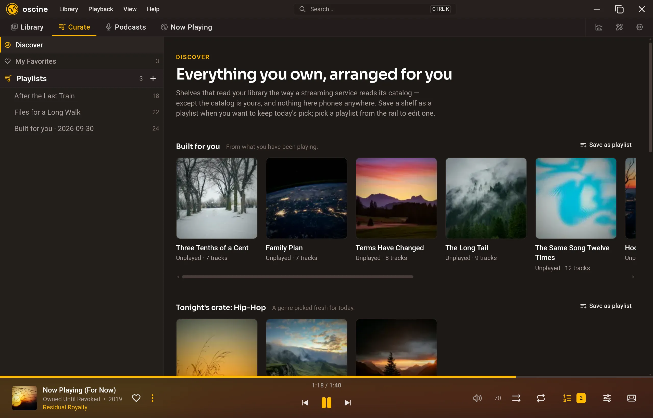Open Files for a Long Walk playlist
The height and width of the screenshot is (418, 653).
pyautogui.click(x=82, y=112)
